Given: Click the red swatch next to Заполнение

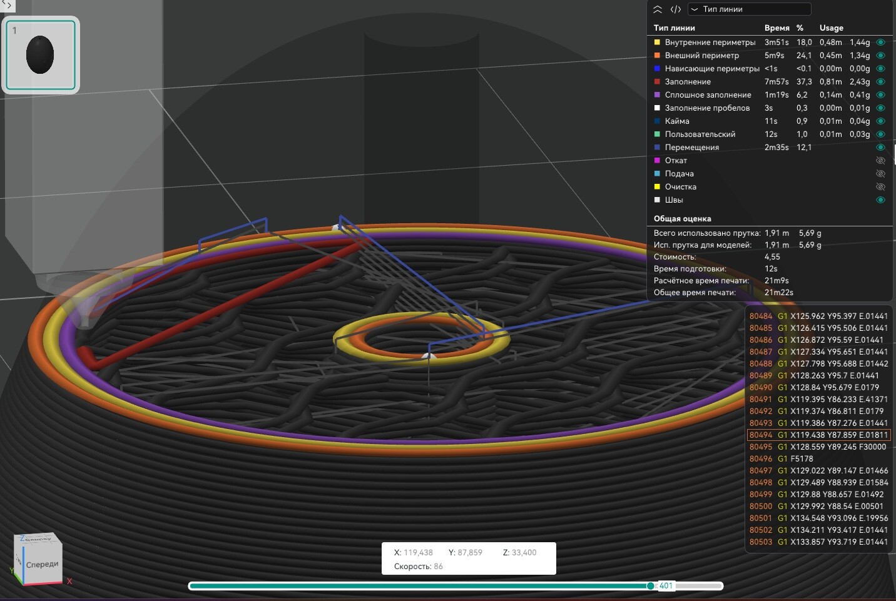Looking at the screenshot, I should tap(657, 82).
